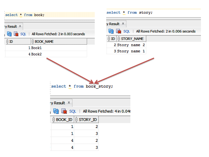The width and height of the screenshot is (209, 157).
Task: Select the Query Result tab above book table
Action: 11,26
